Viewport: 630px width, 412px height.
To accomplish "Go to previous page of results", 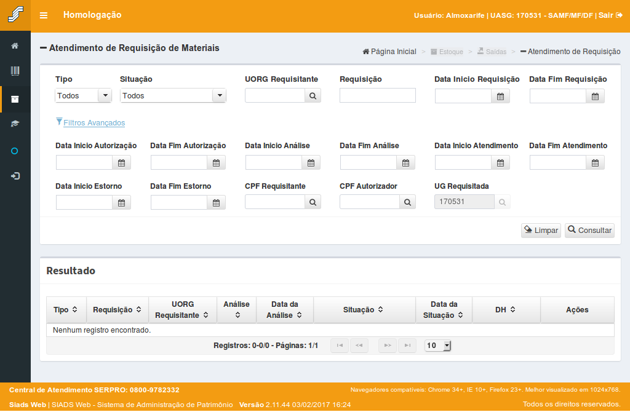I will coord(359,346).
